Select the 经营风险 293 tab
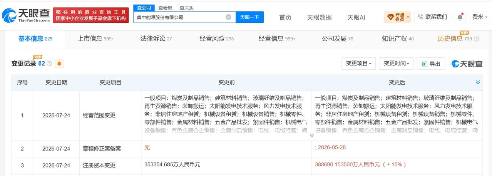The image size is (492, 176). click(217, 39)
